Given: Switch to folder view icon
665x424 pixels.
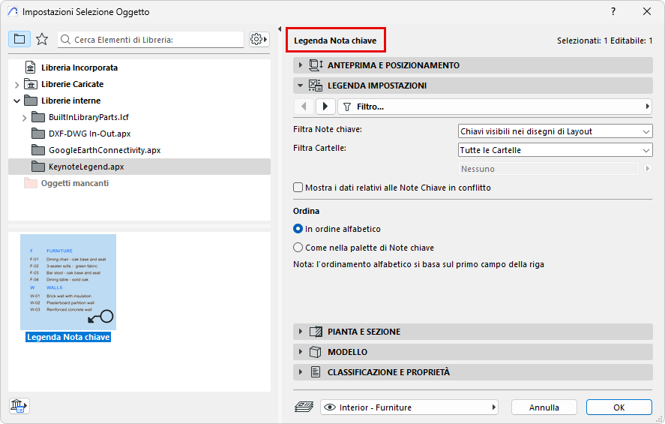Looking at the screenshot, I should coord(19,39).
